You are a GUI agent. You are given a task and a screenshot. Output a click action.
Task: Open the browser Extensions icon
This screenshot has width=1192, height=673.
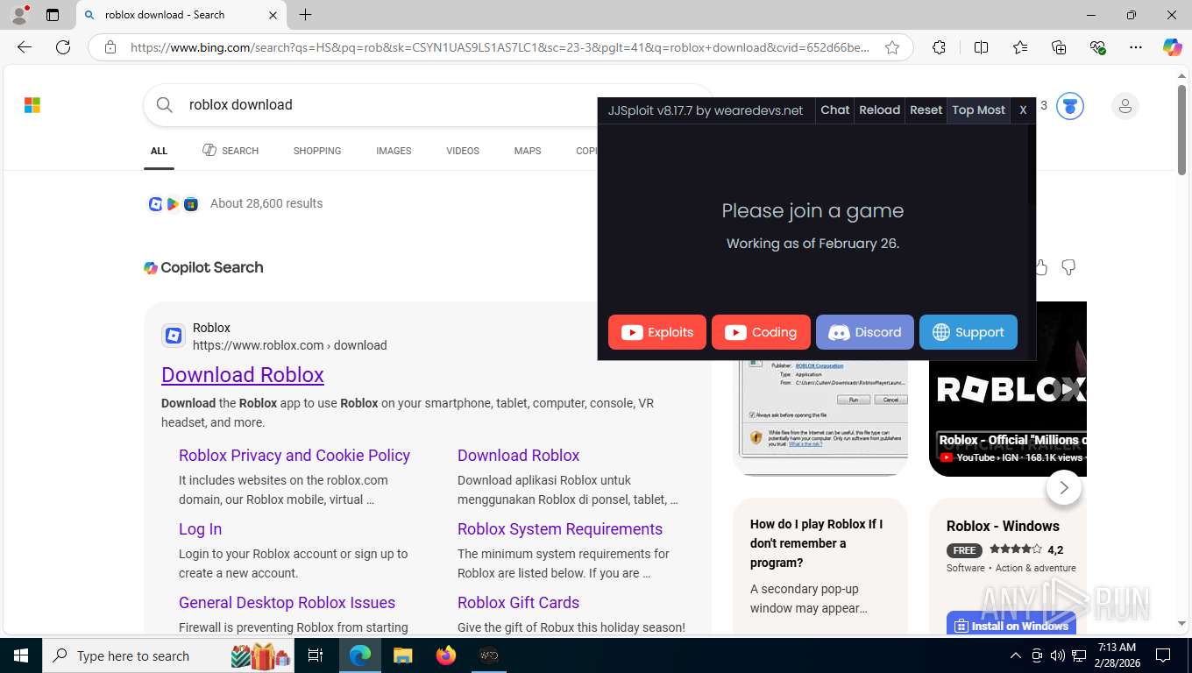pyautogui.click(x=939, y=47)
